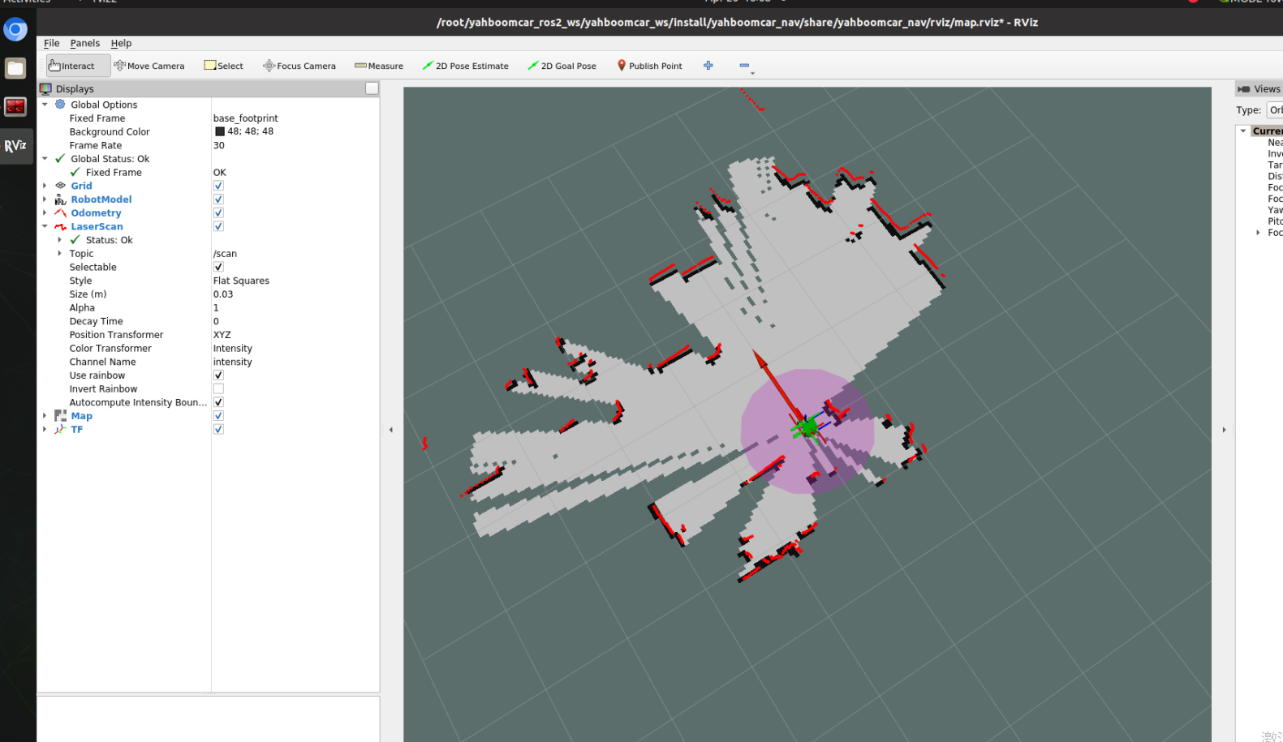Select the Channel Name row
Screen dimensions: 1283x742
coord(209,362)
